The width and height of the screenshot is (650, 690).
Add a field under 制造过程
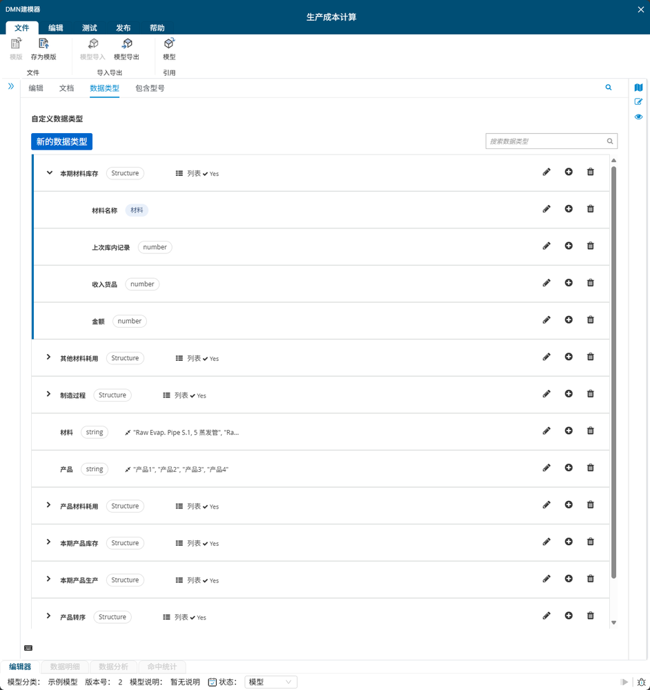point(569,394)
